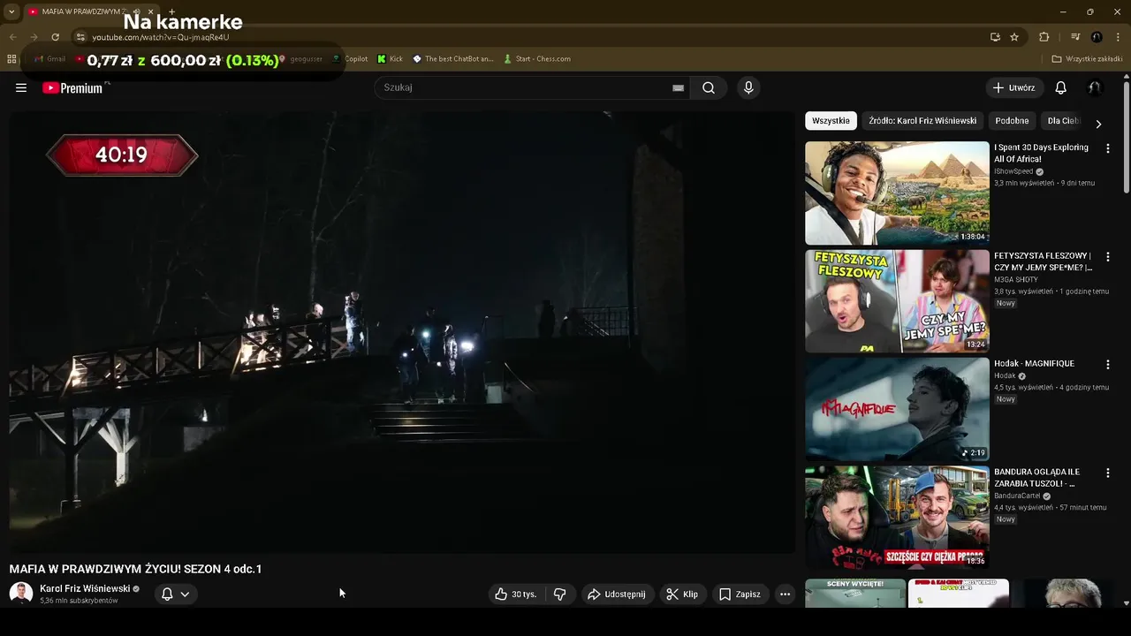
Task: Open Kick bookmark
Action: click(390, 59)
